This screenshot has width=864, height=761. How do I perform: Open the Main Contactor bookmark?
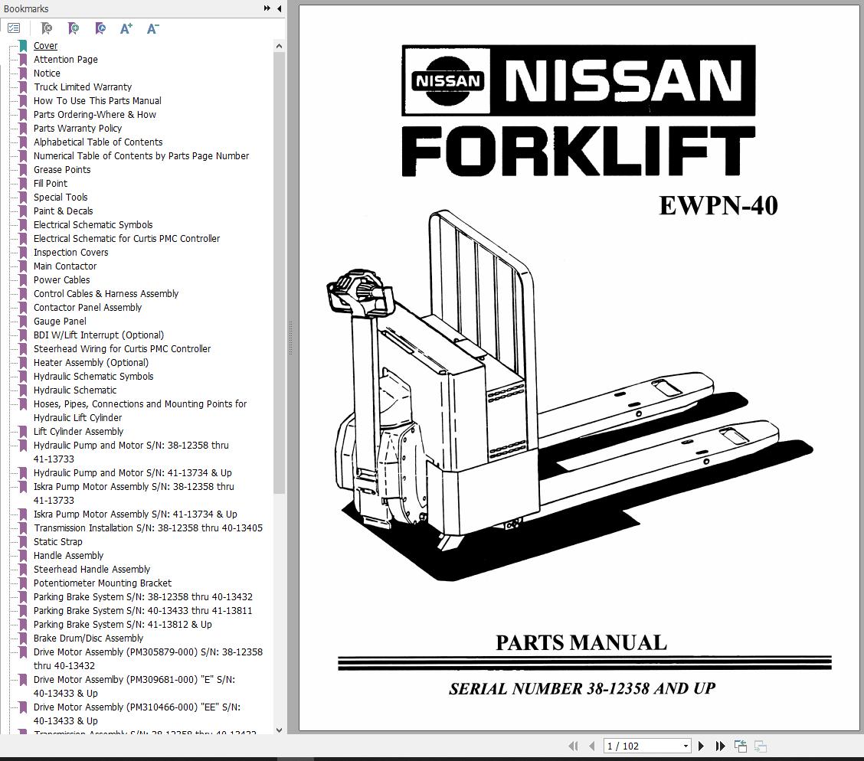pyautogui.click(x=65, y=266)
